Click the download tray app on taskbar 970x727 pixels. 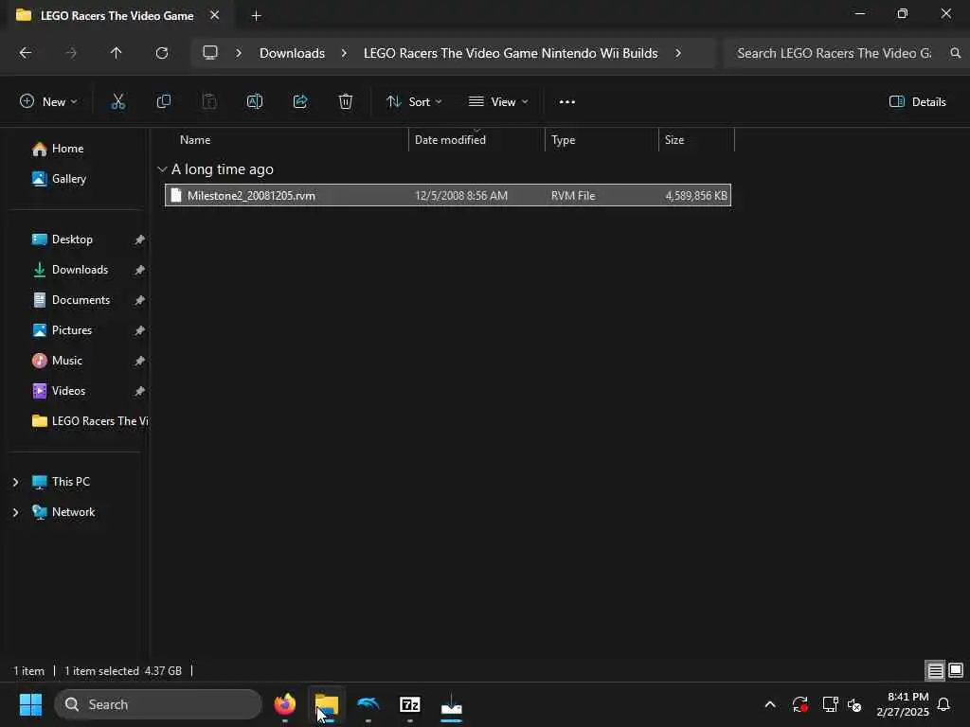(x=452, y=704)
